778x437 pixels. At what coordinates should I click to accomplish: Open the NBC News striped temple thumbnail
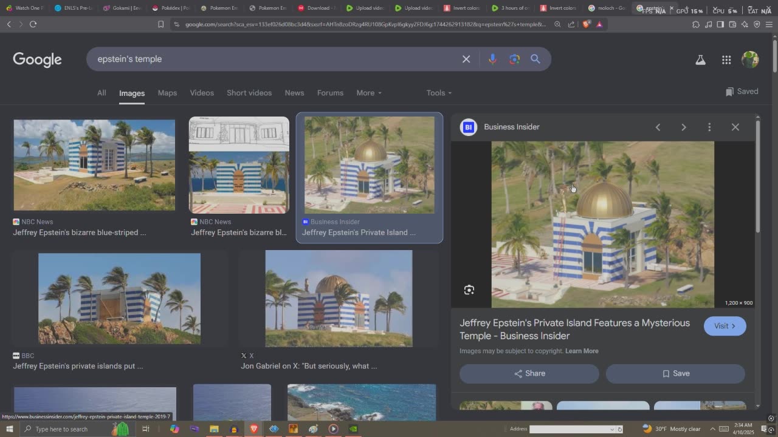click(94, 165)
